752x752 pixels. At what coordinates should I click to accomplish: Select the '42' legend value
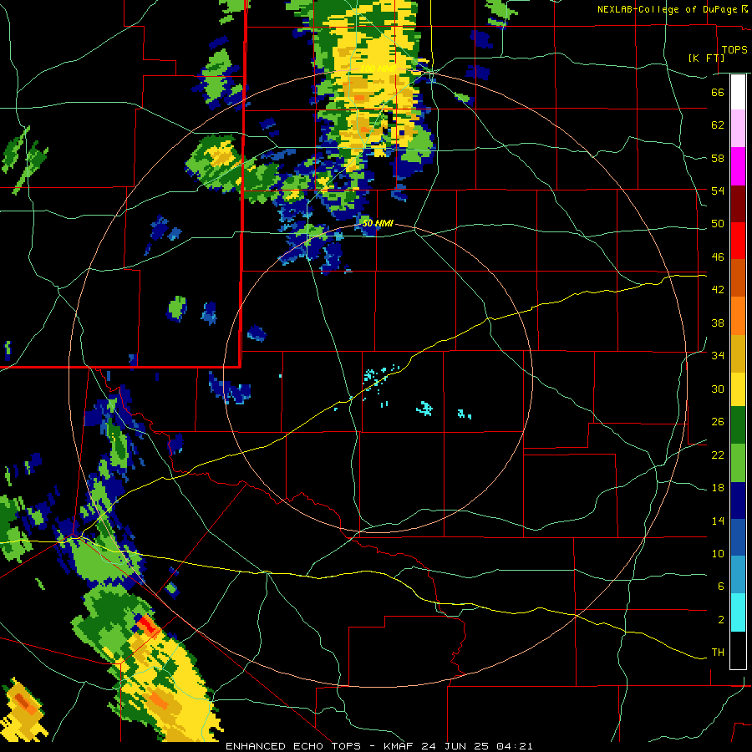[718, 290]
